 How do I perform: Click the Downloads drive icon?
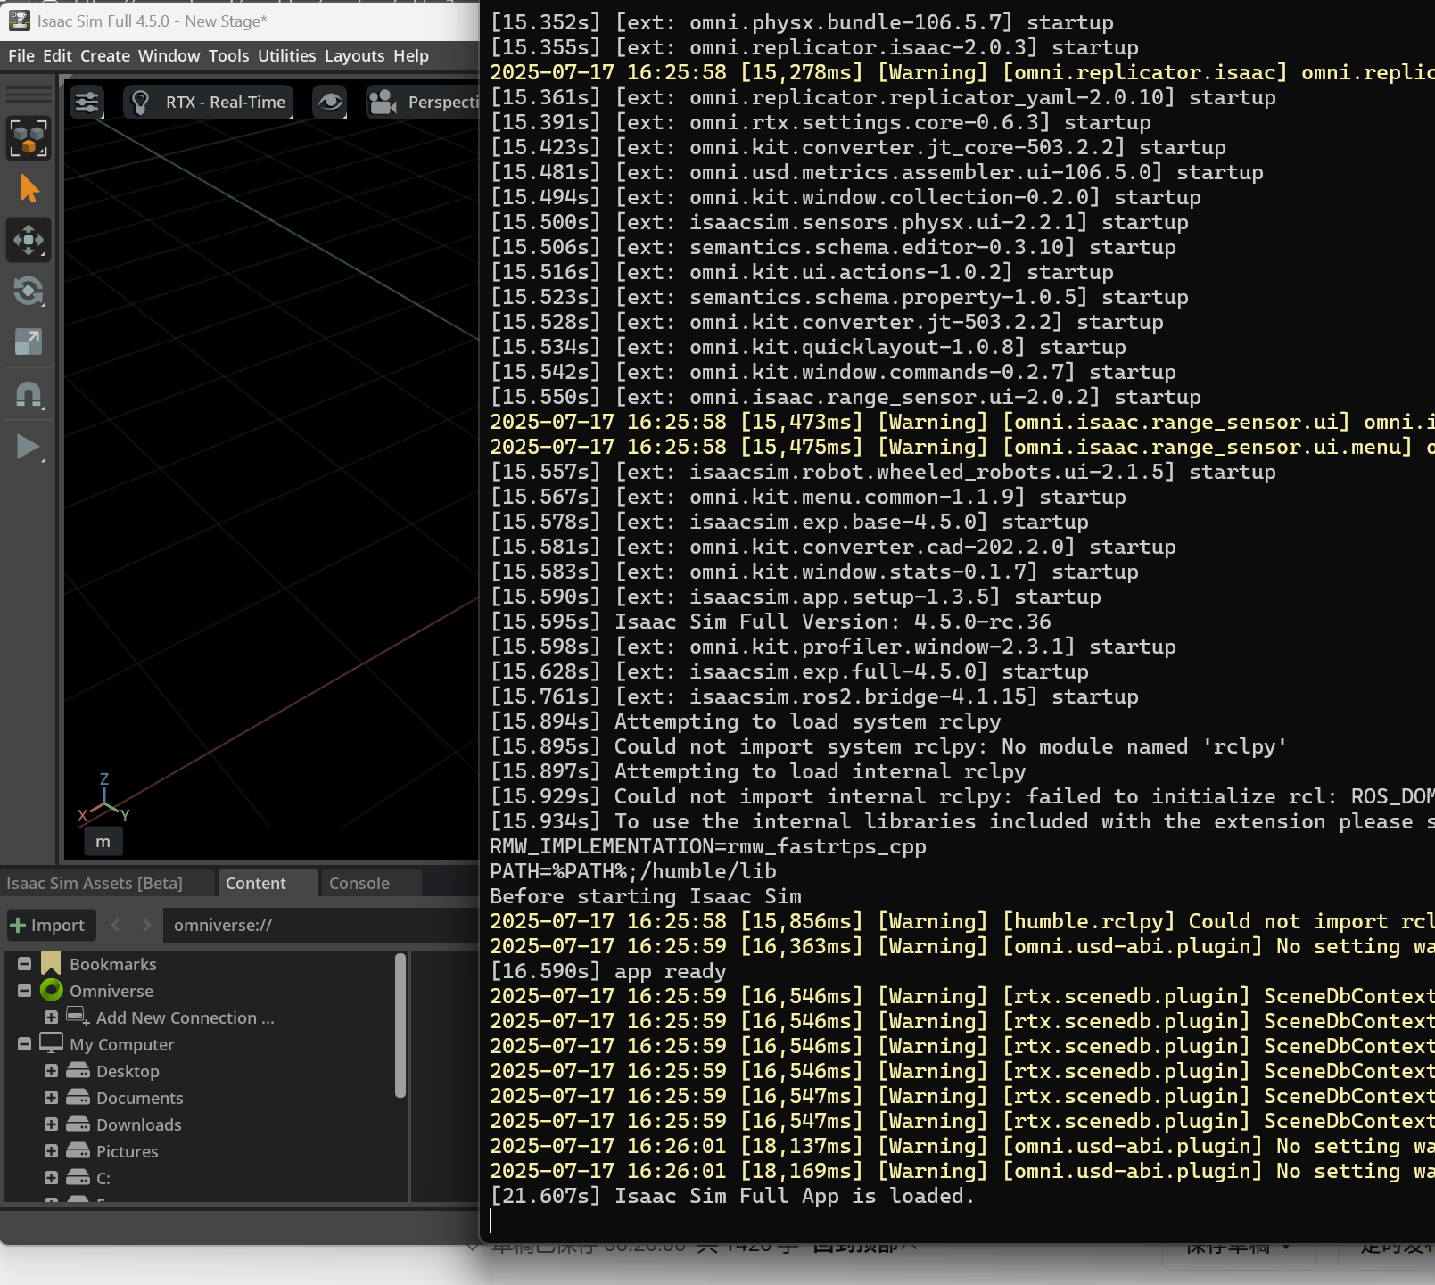(78, 1124)
